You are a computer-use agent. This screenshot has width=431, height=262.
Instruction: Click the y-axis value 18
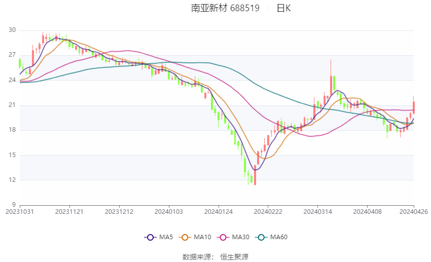pos(12,130)
